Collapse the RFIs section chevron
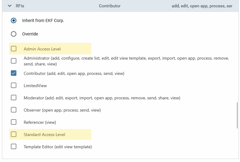The height and width of the screenshot is (162, 240). click(x=10, y=6)
